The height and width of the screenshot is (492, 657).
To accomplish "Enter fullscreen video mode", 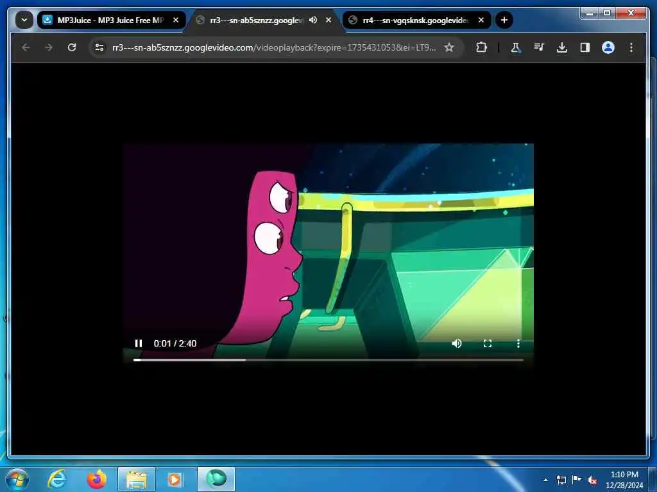I will click(488, 343).
